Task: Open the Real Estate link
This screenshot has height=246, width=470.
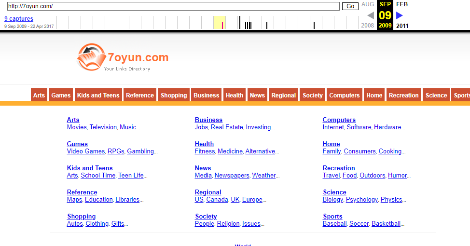Action: pos(227,127)
